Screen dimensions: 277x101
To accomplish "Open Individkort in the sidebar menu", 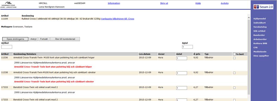I will [x=259, y=23].
